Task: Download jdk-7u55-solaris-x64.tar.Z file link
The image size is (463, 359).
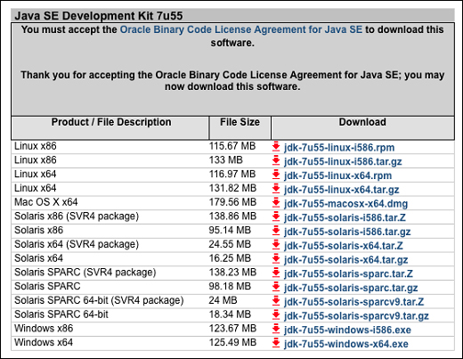Action: (x=344, y=246)
